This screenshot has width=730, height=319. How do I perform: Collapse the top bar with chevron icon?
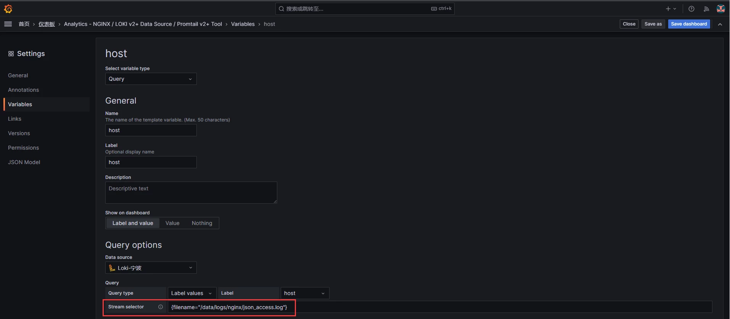point(720,24)
